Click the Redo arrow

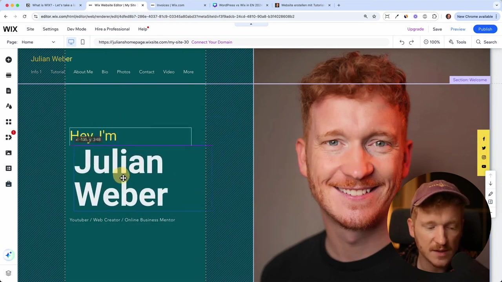[x=411, y=42]
